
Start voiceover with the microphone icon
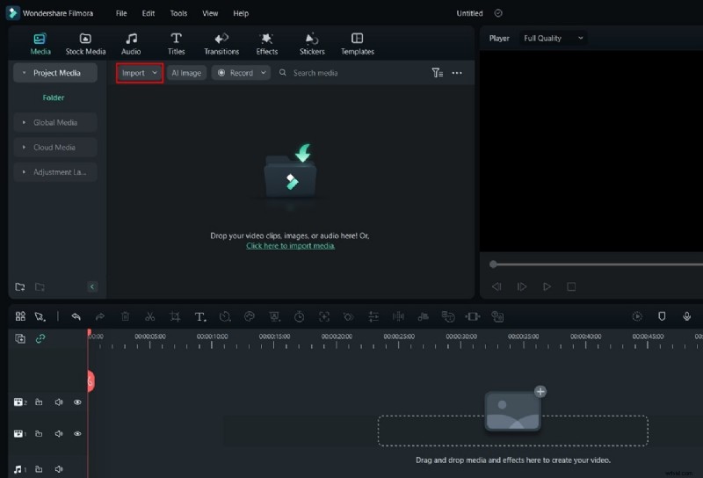pyautogui.click(x=686, y=316)
